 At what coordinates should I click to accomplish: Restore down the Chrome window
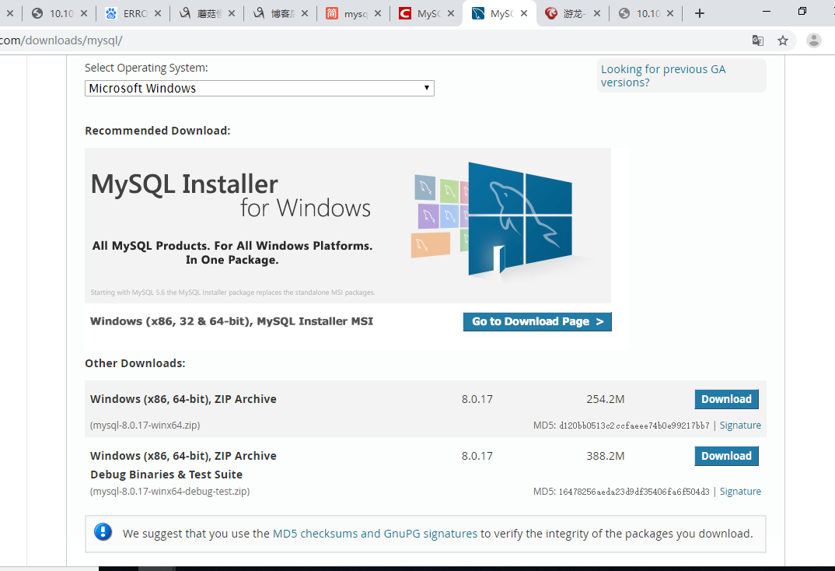coord(802,11)
